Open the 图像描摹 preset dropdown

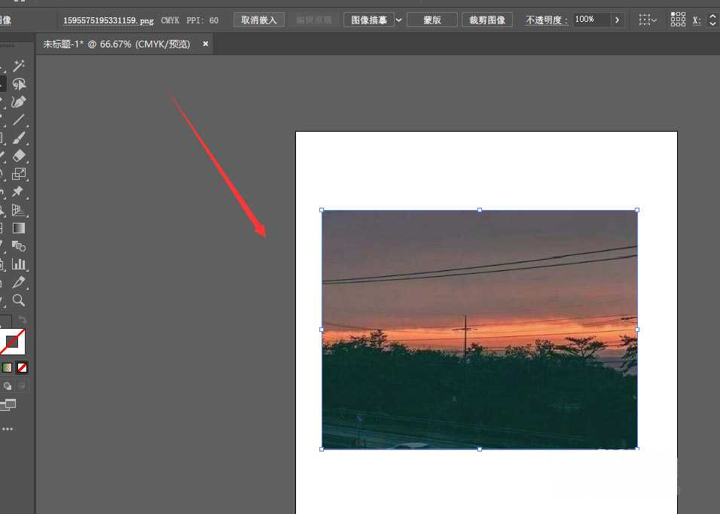399,20
